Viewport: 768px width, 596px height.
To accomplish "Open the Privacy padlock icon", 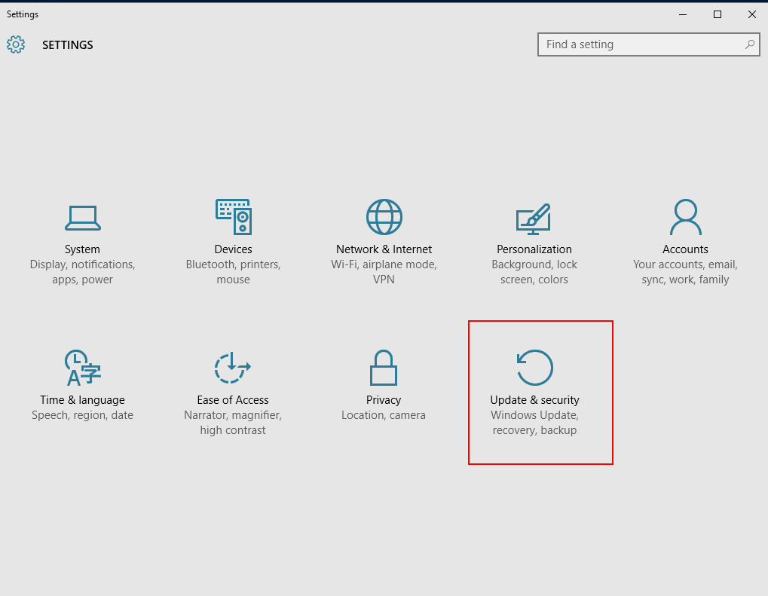I will [384, 367].
